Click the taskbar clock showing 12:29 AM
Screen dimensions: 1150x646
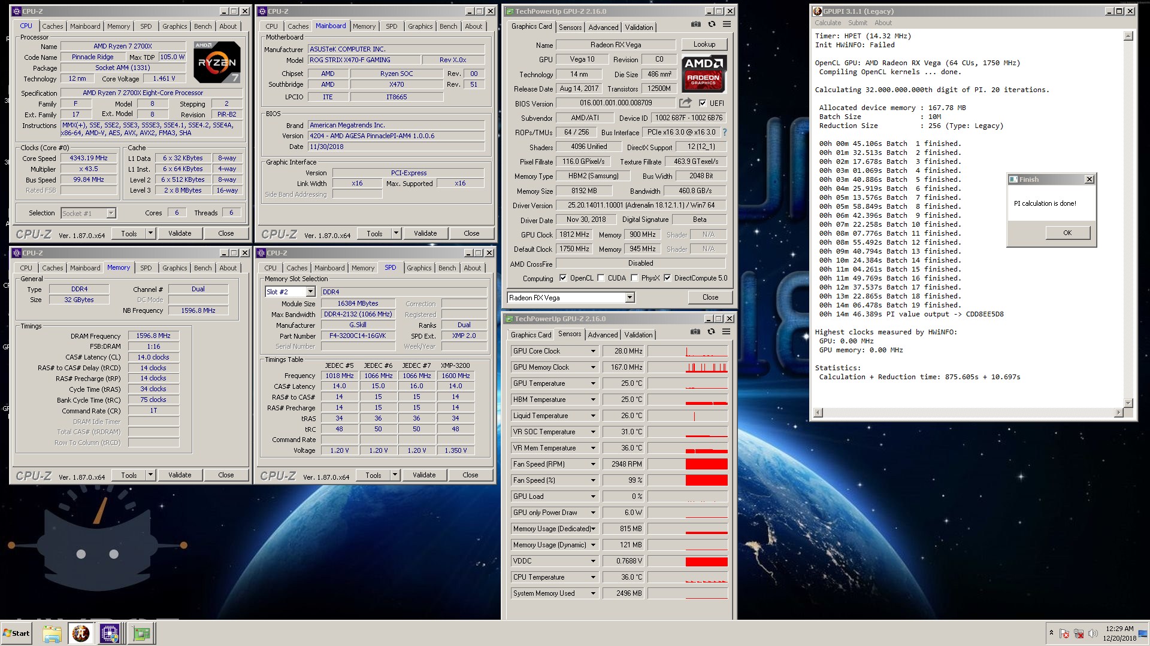point(1119,629)
